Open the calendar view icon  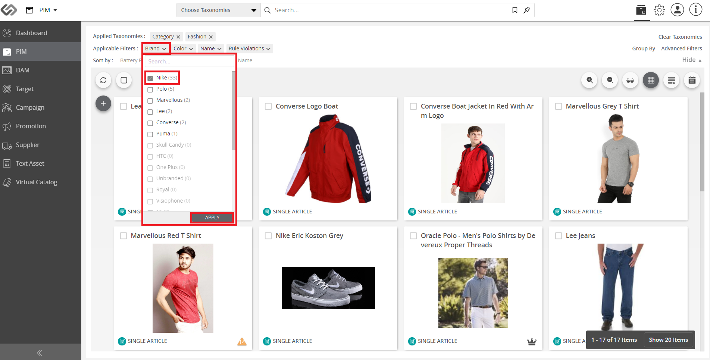coord(692,80)
